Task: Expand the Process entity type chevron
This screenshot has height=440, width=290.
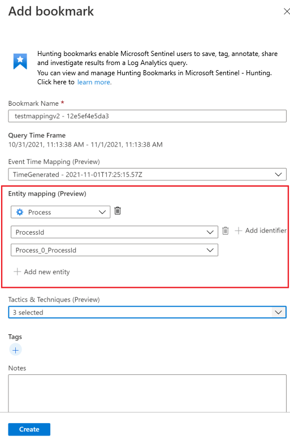Action: tap(102, 212)
